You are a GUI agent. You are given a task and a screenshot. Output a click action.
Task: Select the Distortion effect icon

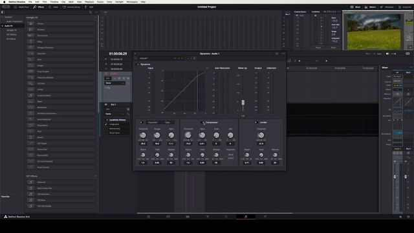[30, 53]
